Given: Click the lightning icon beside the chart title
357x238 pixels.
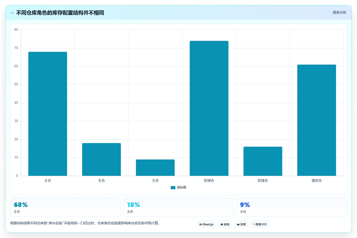Looking at the screenshot, I should pyautogui.click(x=12, y=13).
